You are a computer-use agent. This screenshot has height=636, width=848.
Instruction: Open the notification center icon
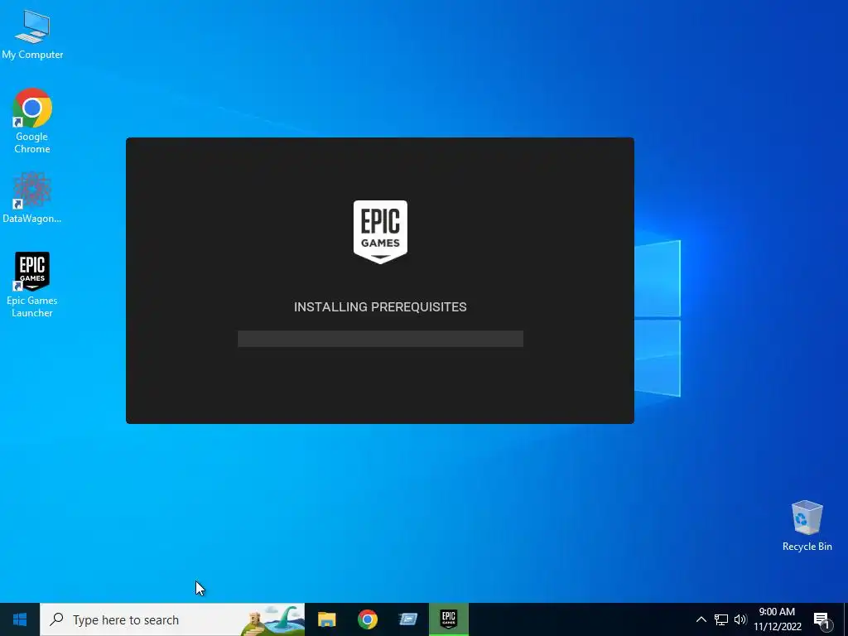[x=821, y=619]
